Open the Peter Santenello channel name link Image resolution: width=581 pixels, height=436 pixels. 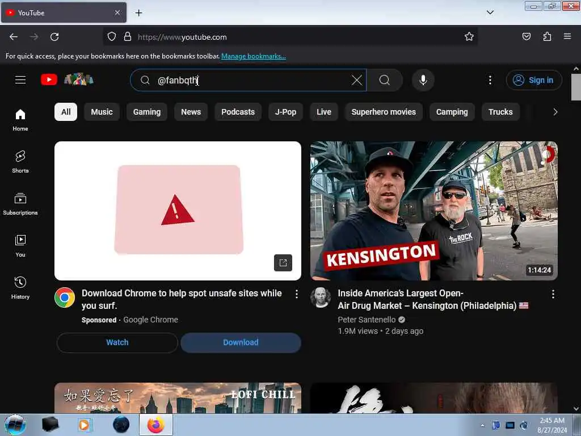367,320
